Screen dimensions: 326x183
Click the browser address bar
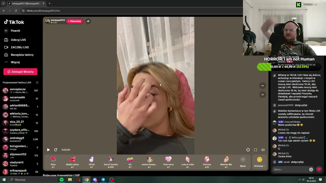point(132,11)
